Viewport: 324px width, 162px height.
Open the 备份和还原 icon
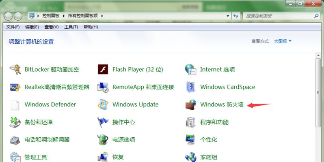pyautogui.click(x=15, y=122)
